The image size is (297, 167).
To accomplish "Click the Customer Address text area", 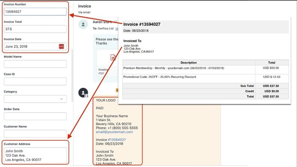I will pyautogui.click(x=35, y=155).
